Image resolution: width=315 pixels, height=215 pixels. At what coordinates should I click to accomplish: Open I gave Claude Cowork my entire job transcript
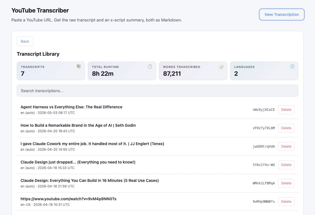(x=92, y=144)
